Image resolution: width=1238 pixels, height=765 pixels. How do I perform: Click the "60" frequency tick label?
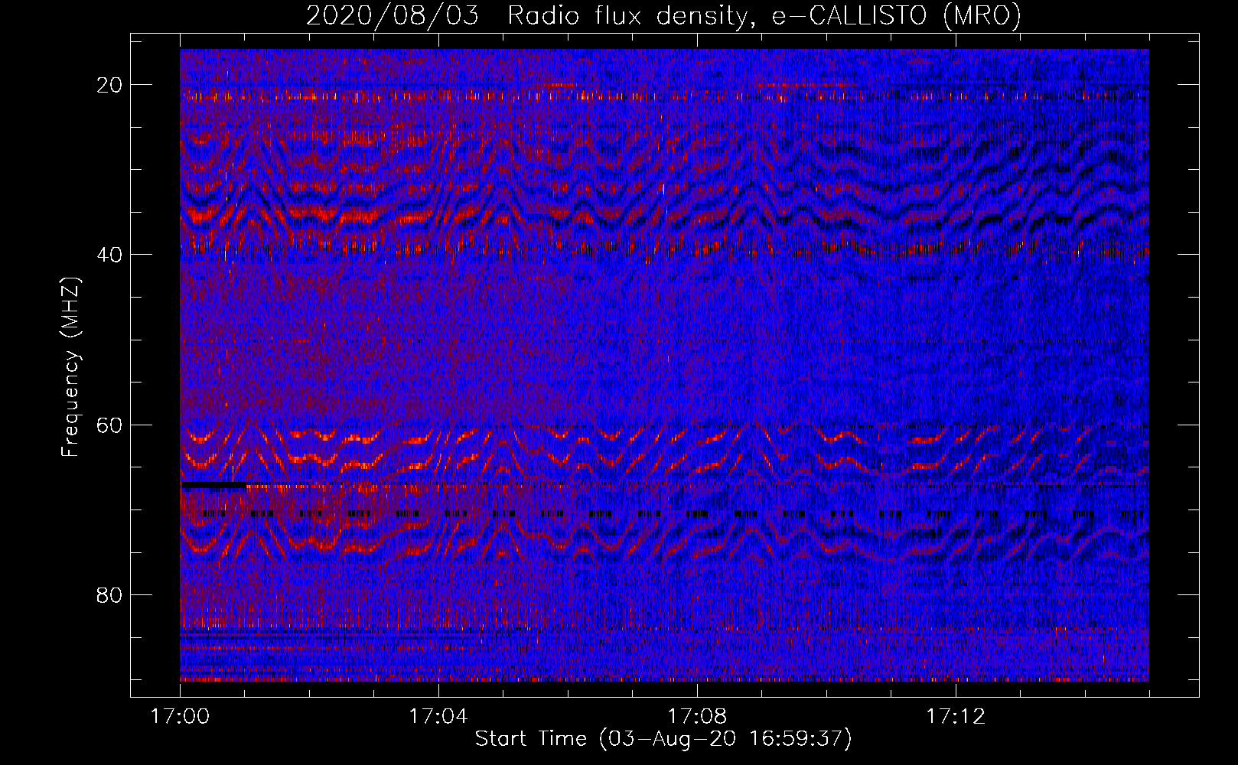pyautogui.click(x=110, y=425)
